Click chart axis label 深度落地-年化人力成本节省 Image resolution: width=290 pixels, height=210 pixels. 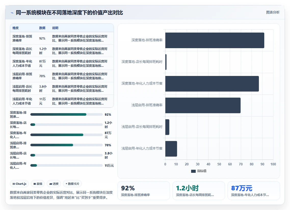tap(142, 83)
